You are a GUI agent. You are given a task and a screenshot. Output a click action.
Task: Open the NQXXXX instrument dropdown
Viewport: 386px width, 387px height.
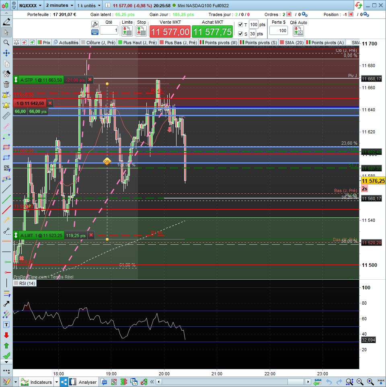click(x=31, y=6)
